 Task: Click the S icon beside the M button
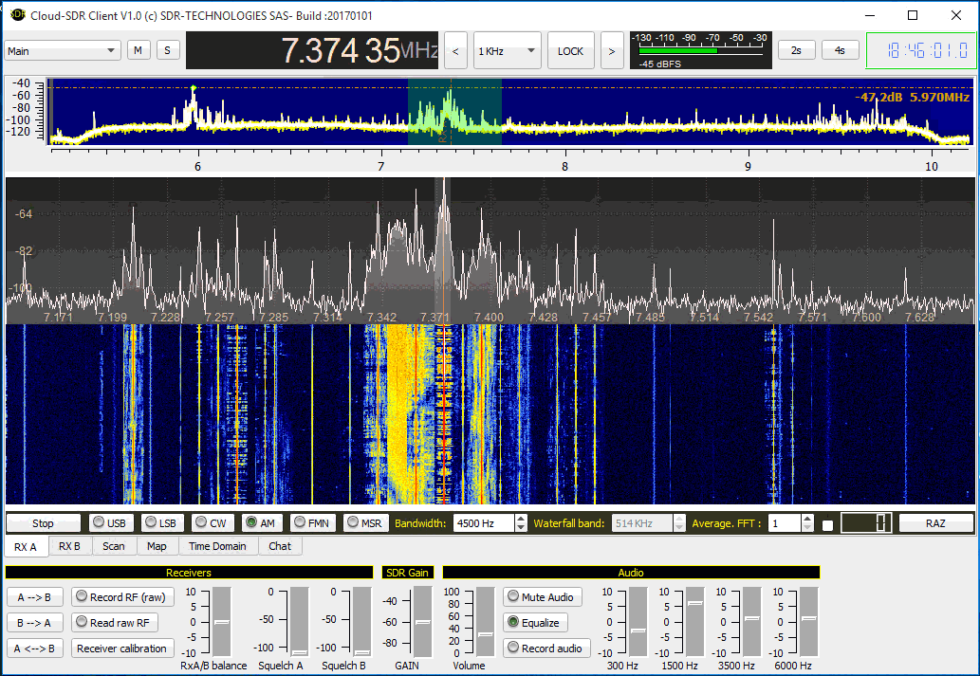(168, 49)
